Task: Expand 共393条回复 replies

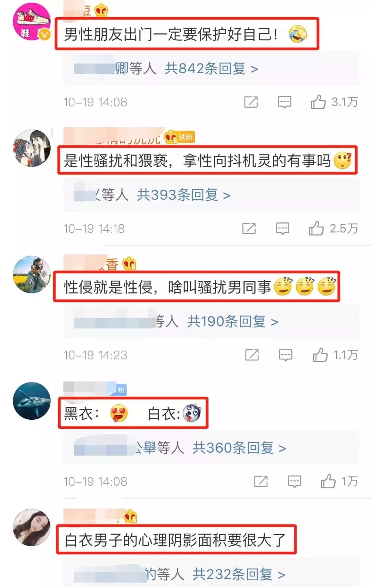Action: coord(184,195)
